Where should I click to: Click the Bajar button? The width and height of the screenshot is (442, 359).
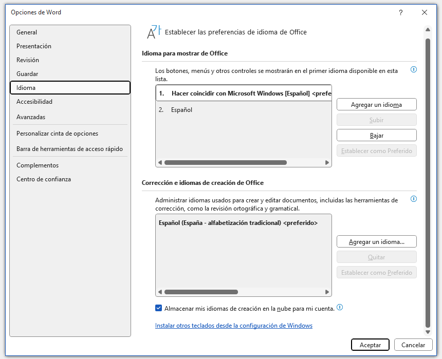[x=376, y=135]
